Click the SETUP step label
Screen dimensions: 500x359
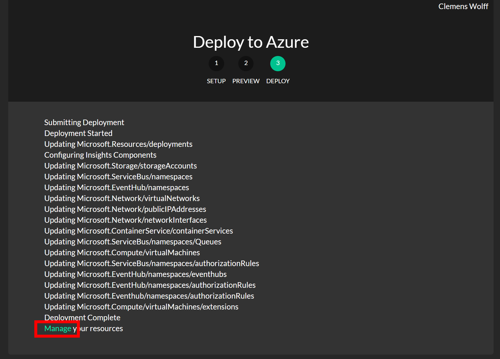click(216, 81)
